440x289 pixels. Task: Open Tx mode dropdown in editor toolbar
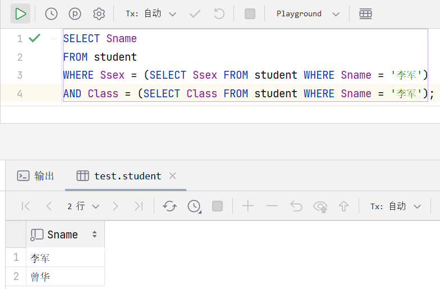pos(151,13)
